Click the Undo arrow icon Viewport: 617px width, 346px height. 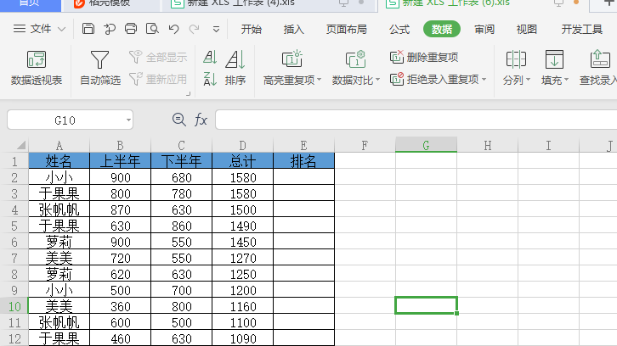pos(173,30)
